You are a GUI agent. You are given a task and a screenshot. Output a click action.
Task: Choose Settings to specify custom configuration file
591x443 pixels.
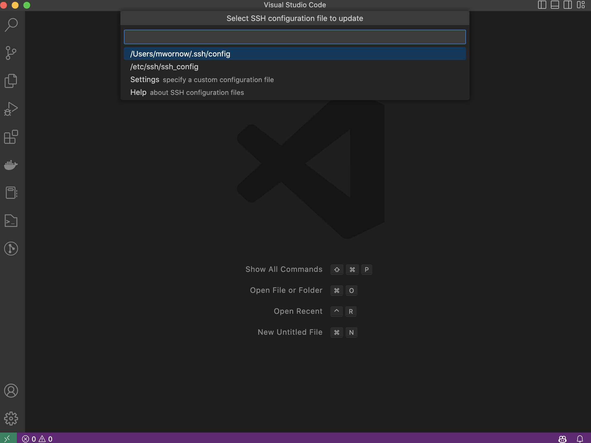tap(295, 79)
